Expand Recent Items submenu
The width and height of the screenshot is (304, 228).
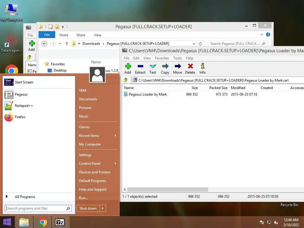(x=115, y=135)
